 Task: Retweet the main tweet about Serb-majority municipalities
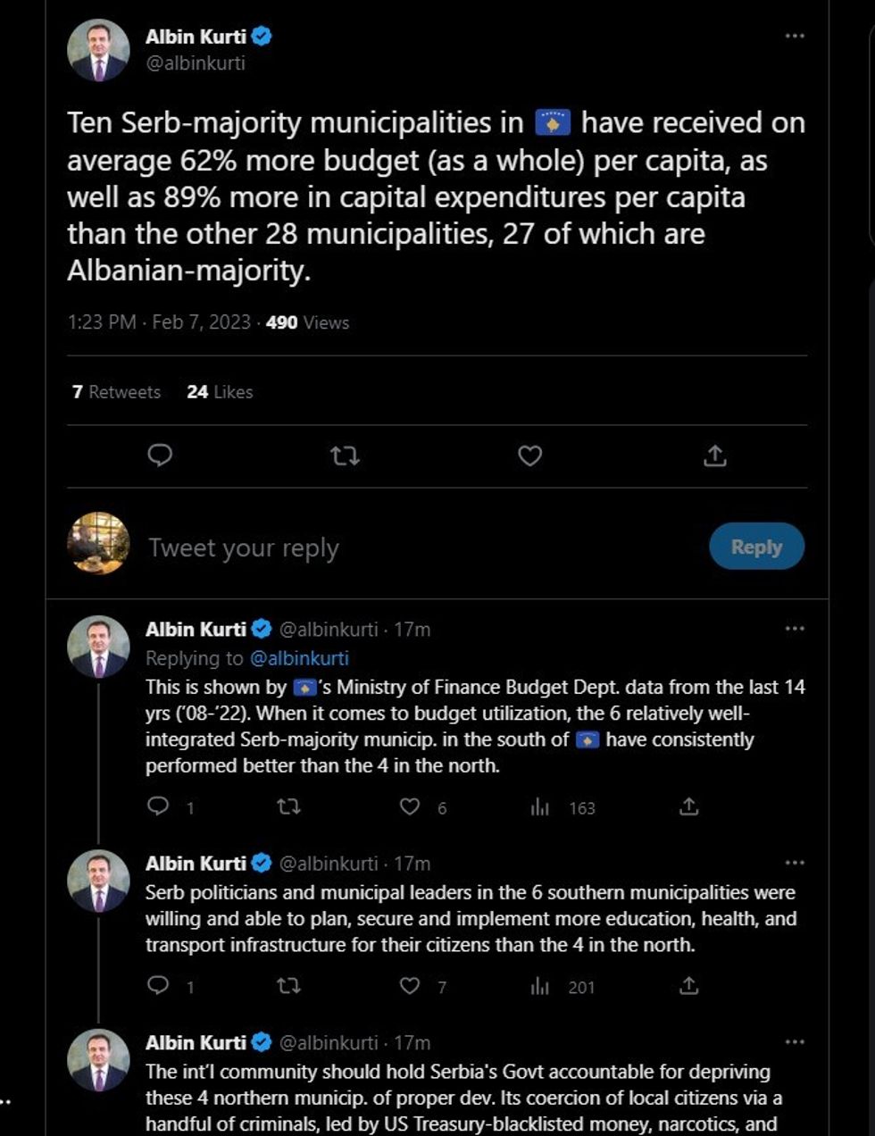point(345,456)
